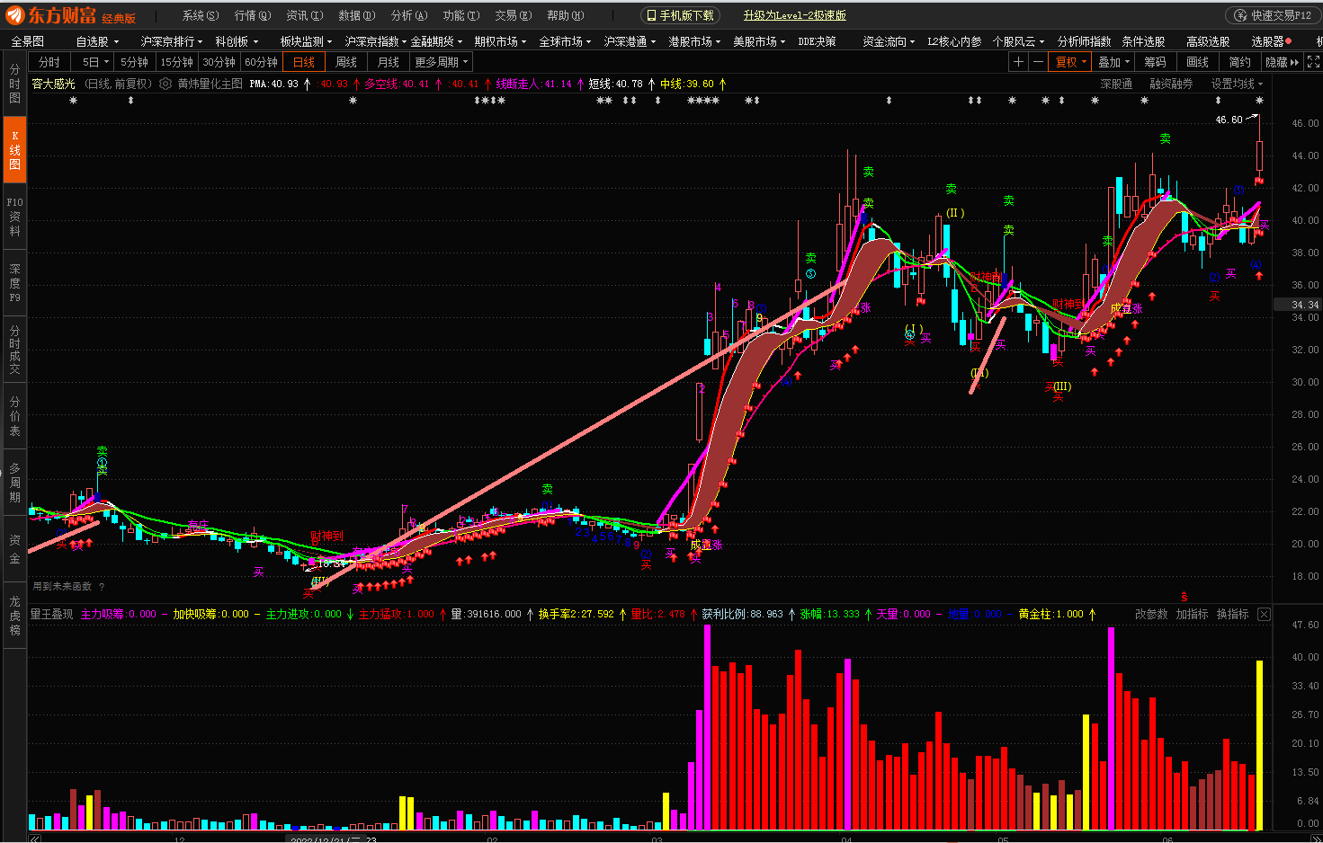1323x843 pixels.
Task: Click the 升级为Level-2极速版 link
Action: pos(794,15)
